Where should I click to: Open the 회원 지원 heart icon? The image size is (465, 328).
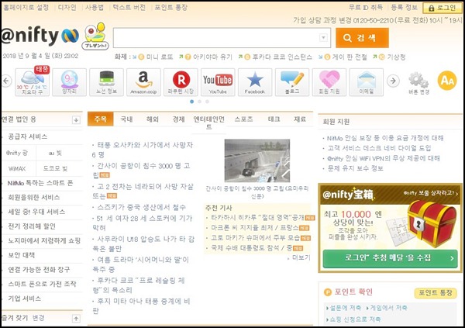coord(329,82)
